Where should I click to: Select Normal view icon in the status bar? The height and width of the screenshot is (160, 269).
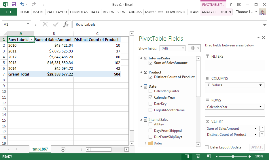pyautogui.click(x=187, y=157)
